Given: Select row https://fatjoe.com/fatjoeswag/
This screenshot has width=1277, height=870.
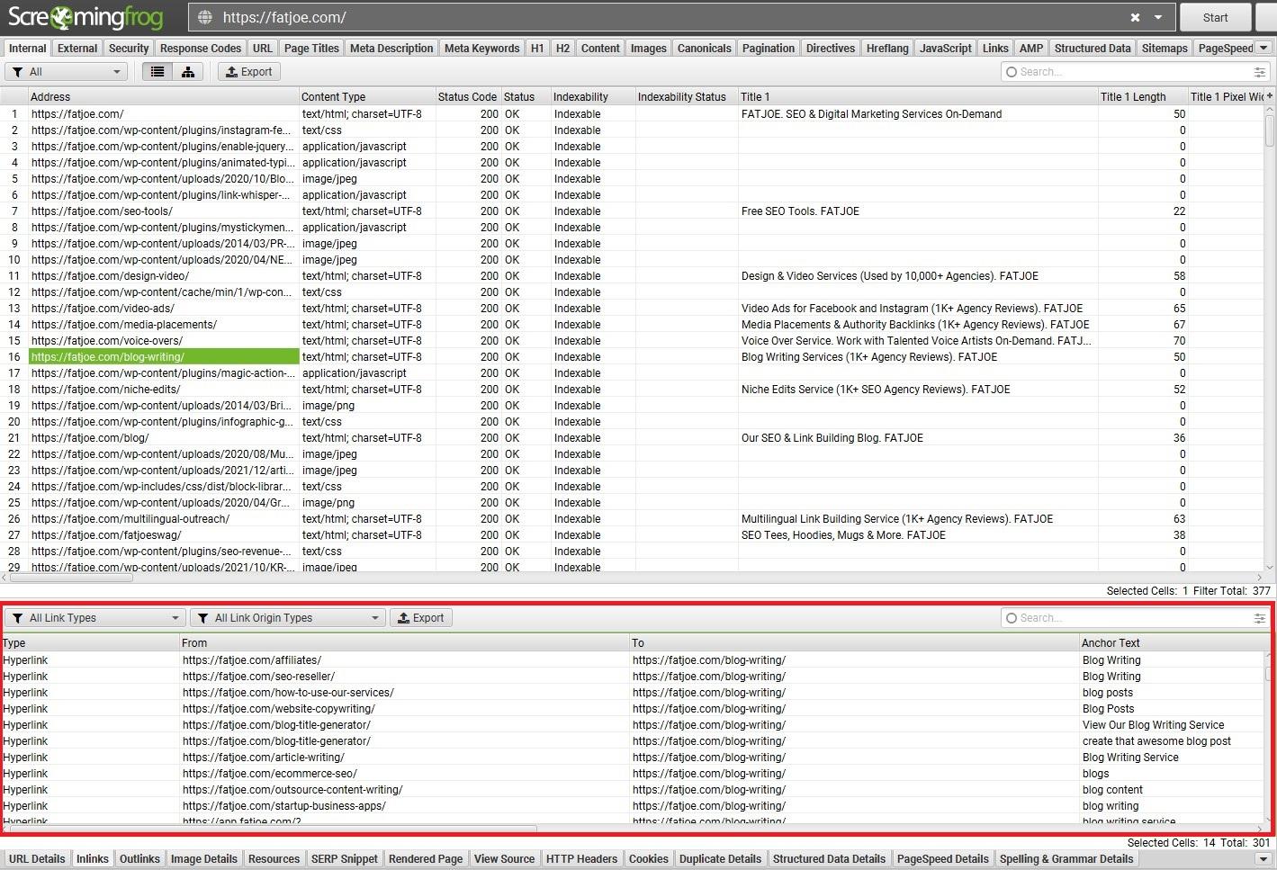Looking at the screenshot, I should click(x=632, y=535).
